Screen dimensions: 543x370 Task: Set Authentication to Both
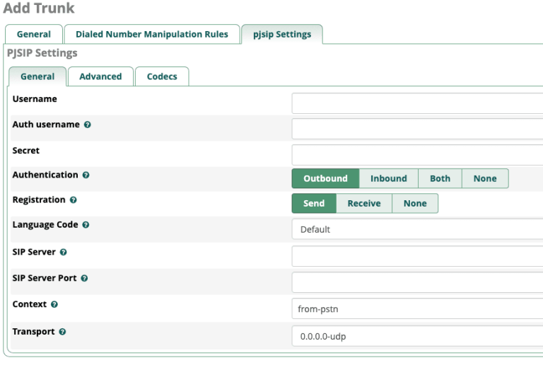pos(440,179)
